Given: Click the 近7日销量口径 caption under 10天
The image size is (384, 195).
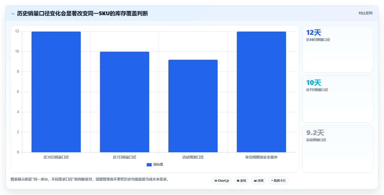Looking at the screenshot, I should coord(317,90).
